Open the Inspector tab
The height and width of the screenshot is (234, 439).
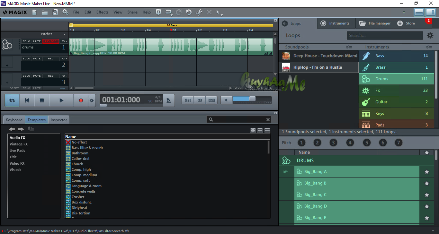pyautogui.click(x=59, y=120)
